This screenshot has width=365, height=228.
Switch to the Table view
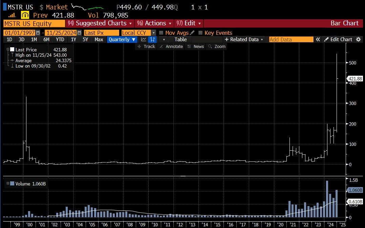coord(181,40)
